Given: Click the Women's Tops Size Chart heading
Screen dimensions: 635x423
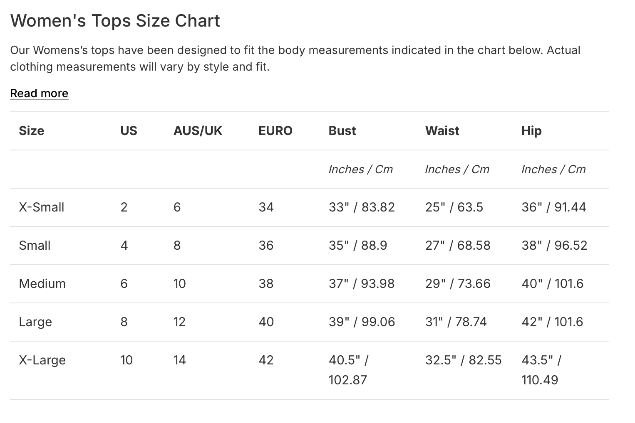Looking at the screenshot, I should (x=115, y=21).
